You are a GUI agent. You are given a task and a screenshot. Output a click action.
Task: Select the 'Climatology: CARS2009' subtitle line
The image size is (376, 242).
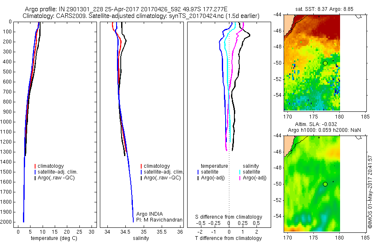pyautogui.click(x=141, y=16)
